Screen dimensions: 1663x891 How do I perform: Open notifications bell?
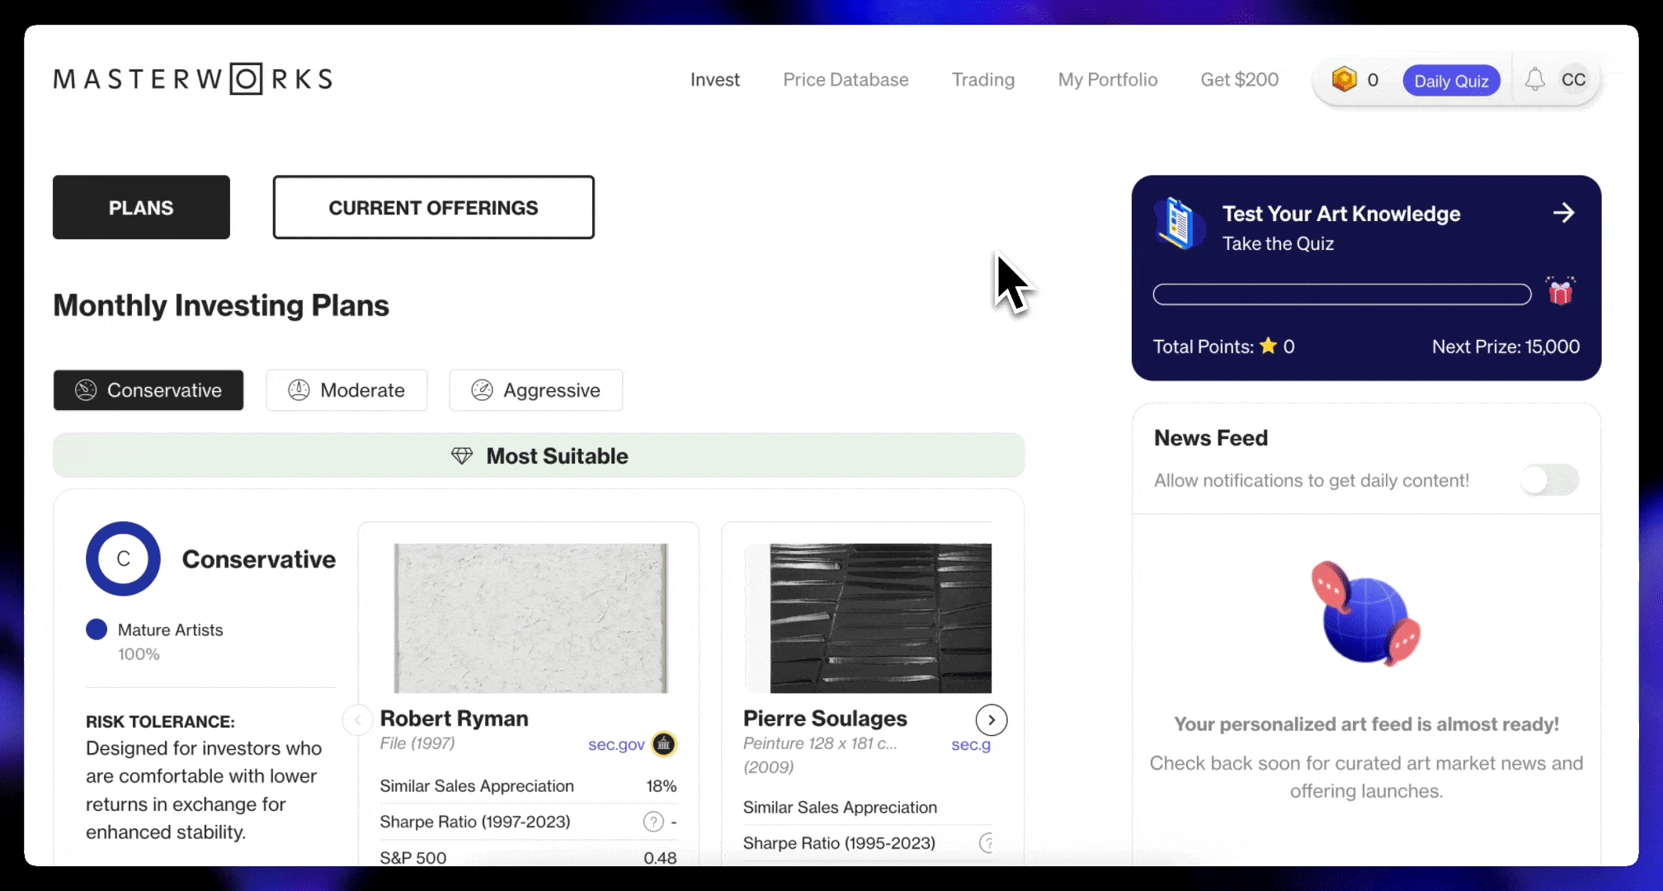point(1534,80)
